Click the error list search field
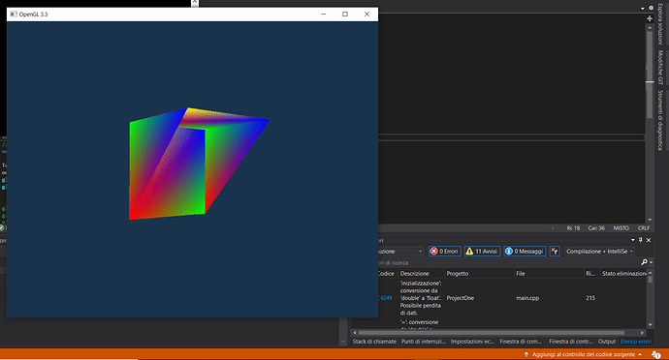This screenshot has width=669, height=360. [x=508, y=263]
